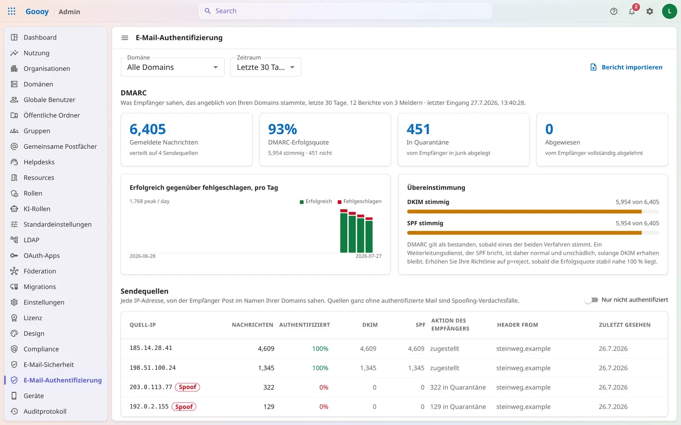Click the help question mark icon
The height and width of the screenshot is (425, 681).
[614, 11]
